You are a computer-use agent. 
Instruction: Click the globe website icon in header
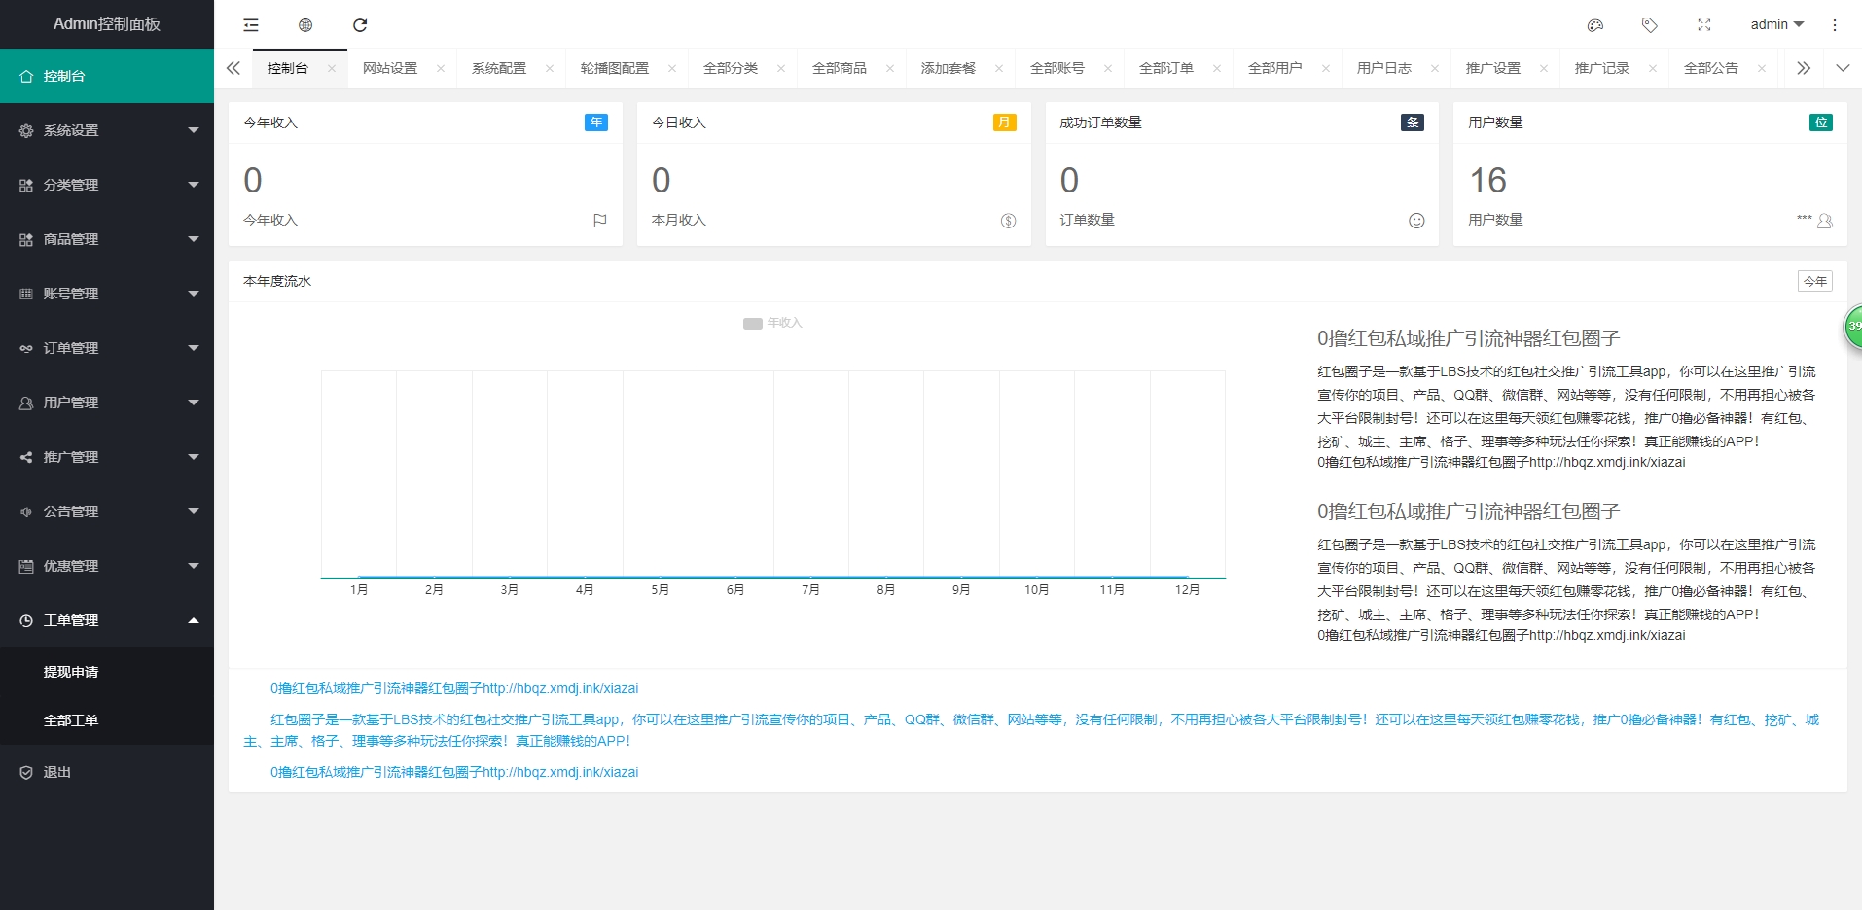tap(305, 25)
